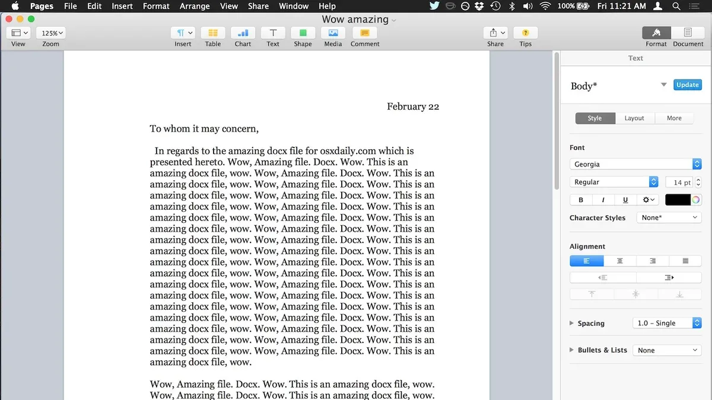Open the 1.0 - Single spacing dropdown
The image size is (712, 400).
(x=667, y=323)
